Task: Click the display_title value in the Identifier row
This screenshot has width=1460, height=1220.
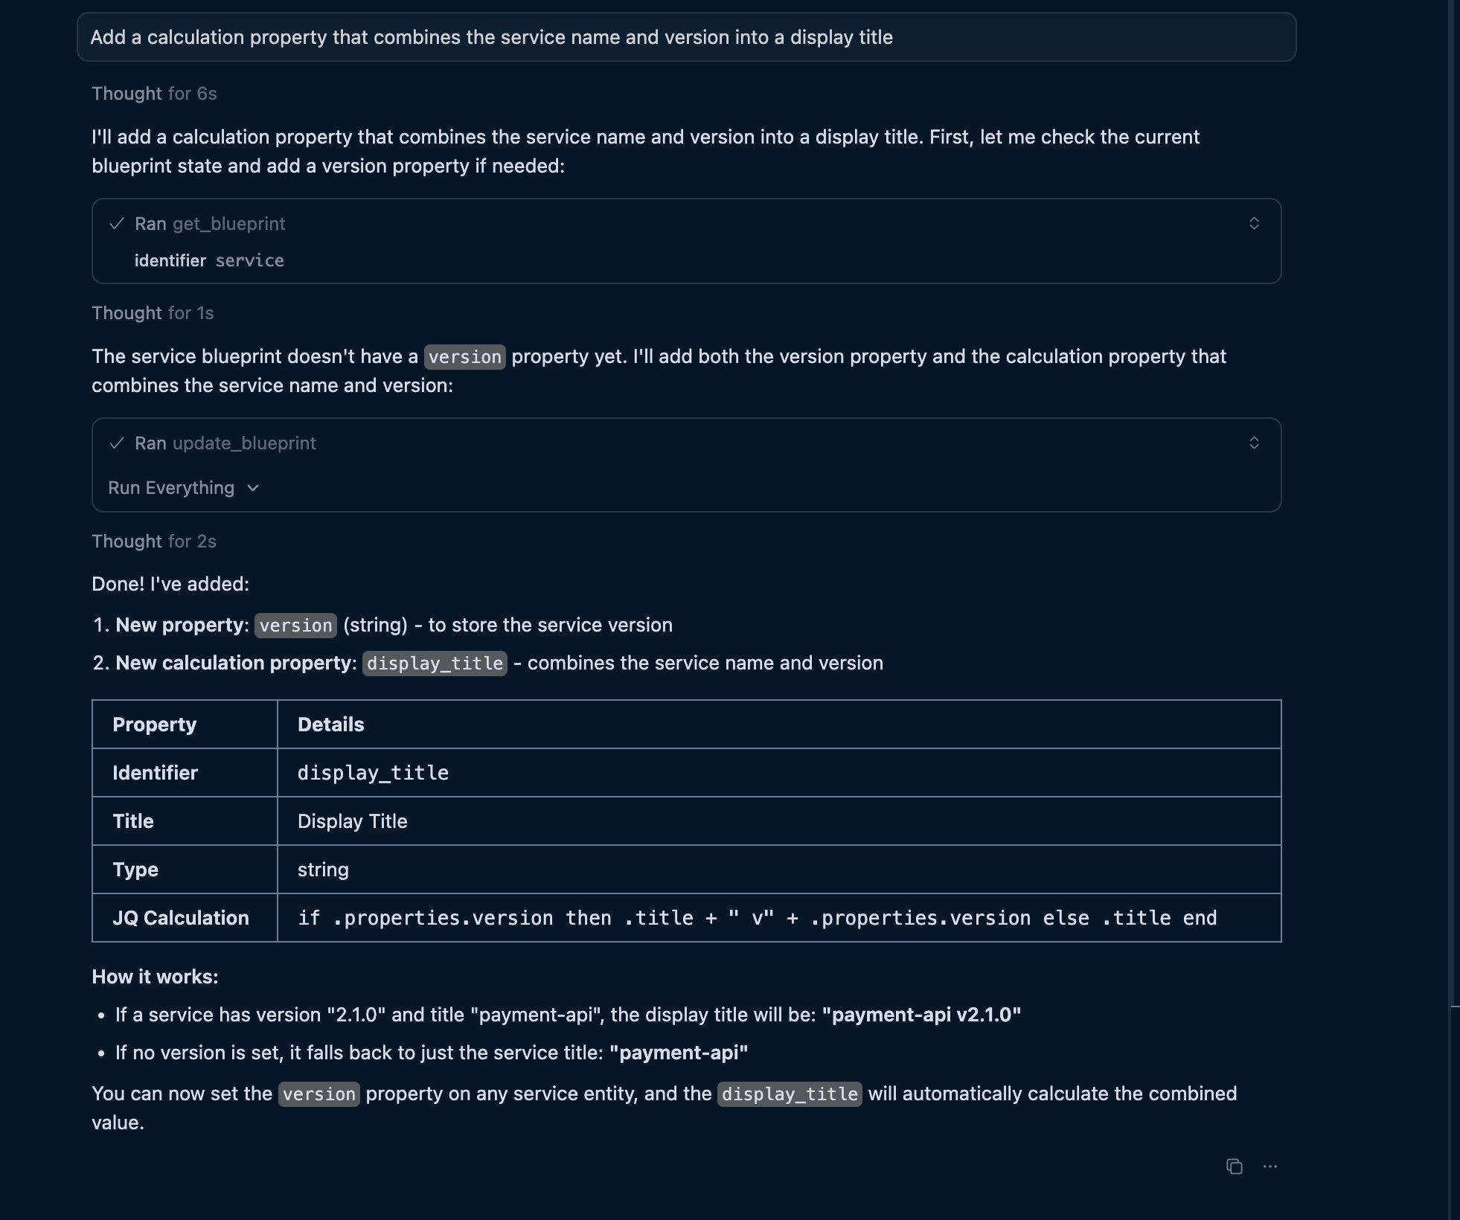Action: [x=373, y=773]
